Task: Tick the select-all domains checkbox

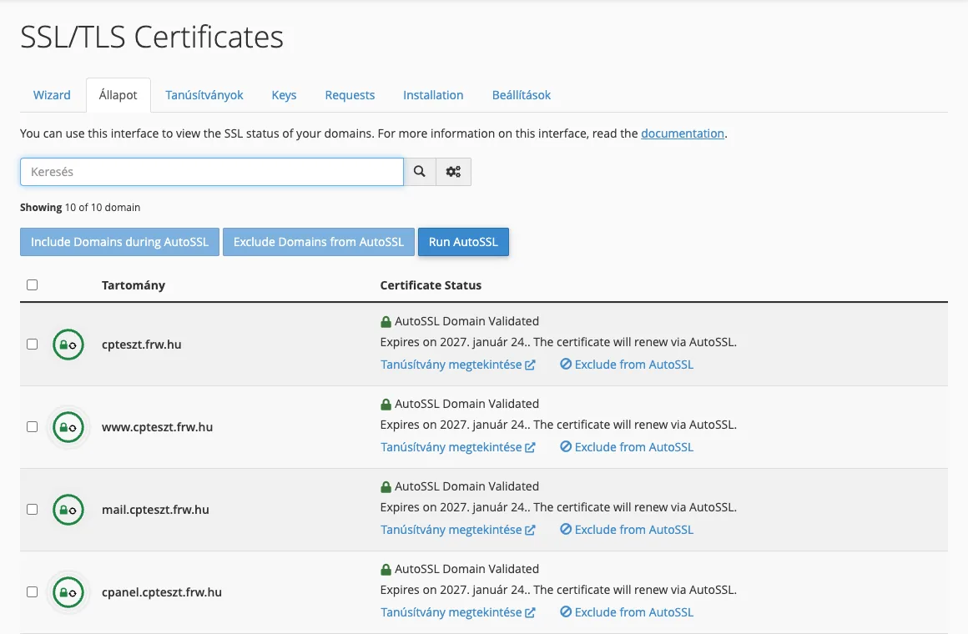Action: point(32,284)
